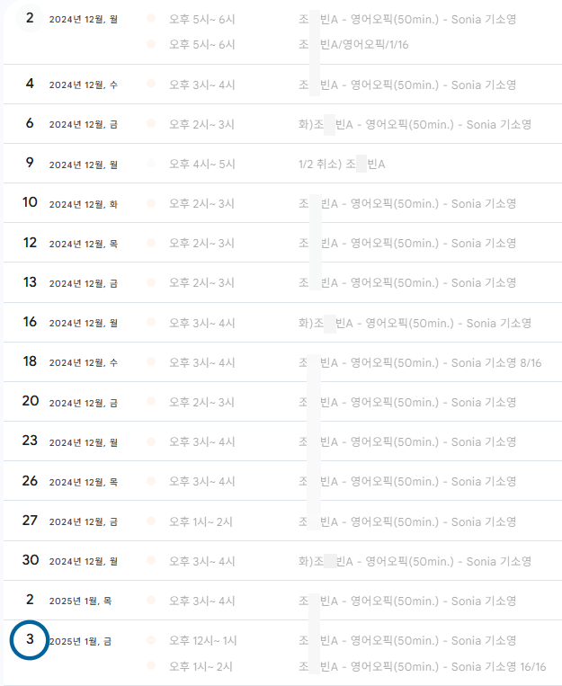Image resolution: width=562 pixels, height=686 pixels.
Task: Open the Dec 6 화) event at 오후 2시~3시
Action: click(415, 125)
